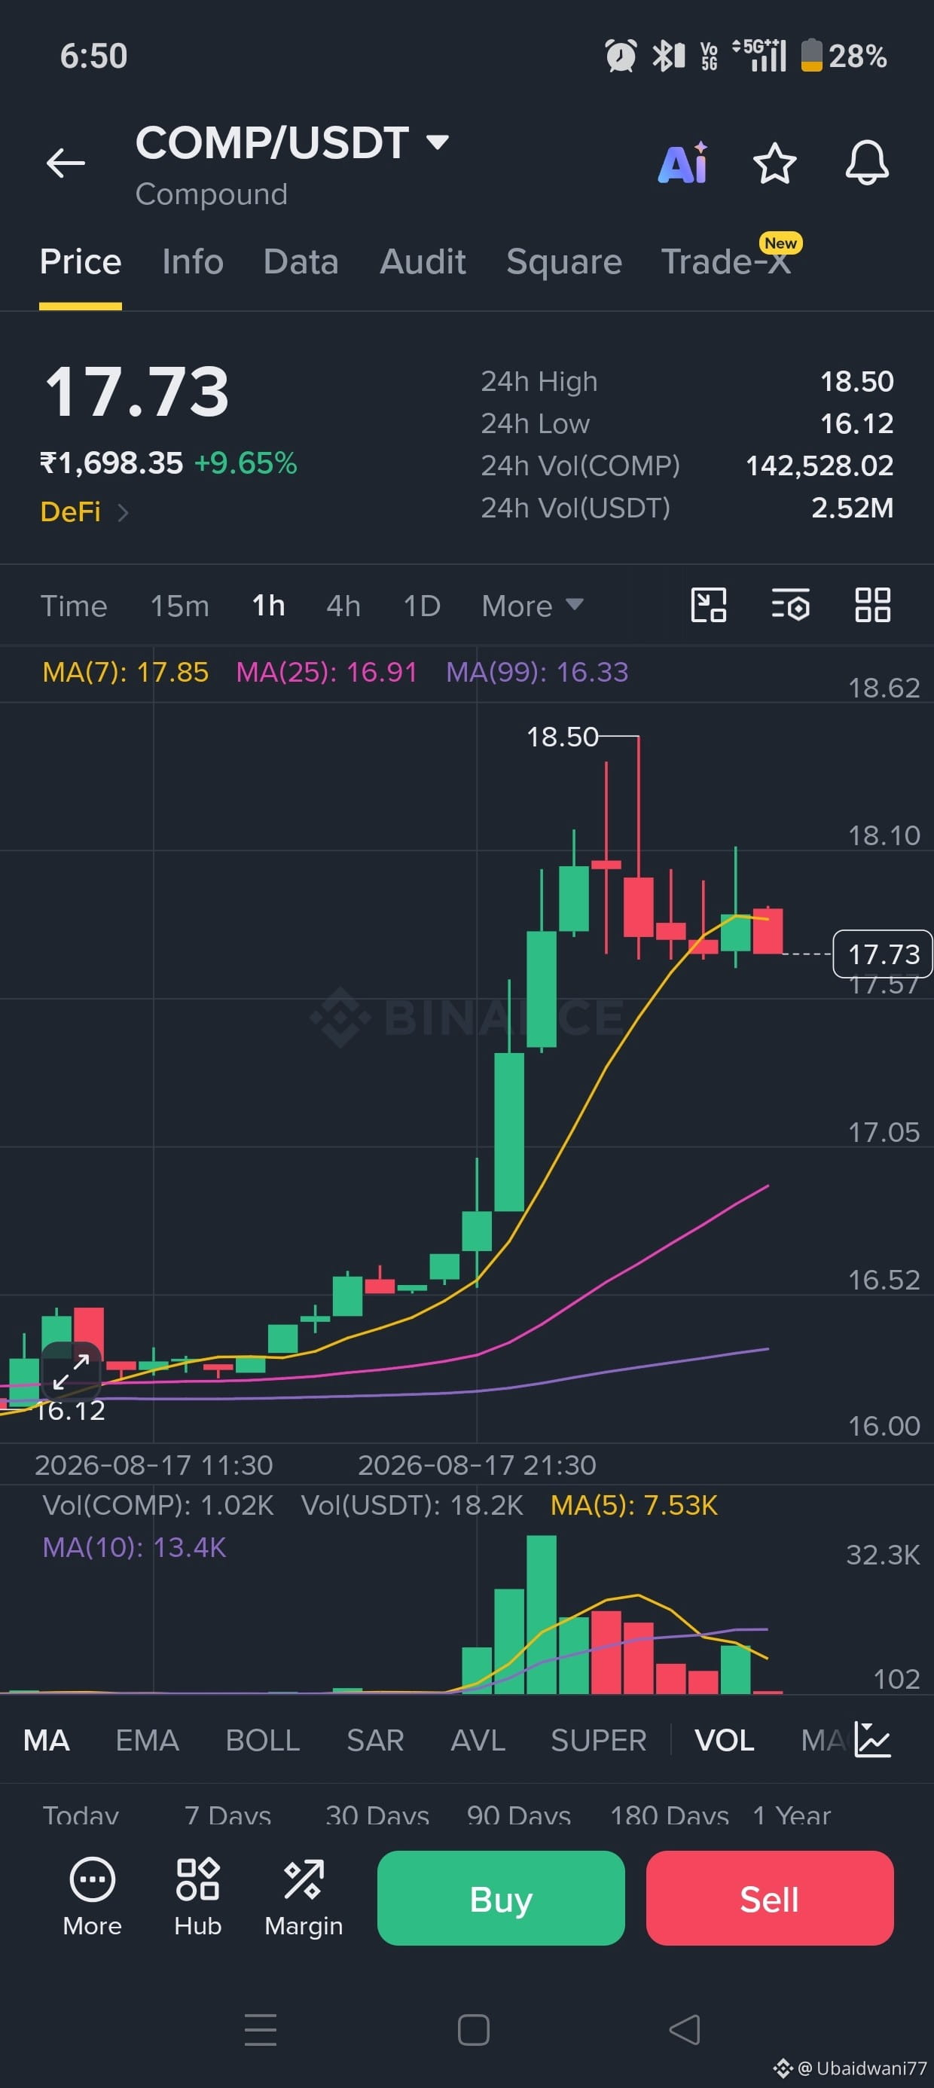Expand More timeframes dropdown

pyautogui.click(x=532, y=606)
